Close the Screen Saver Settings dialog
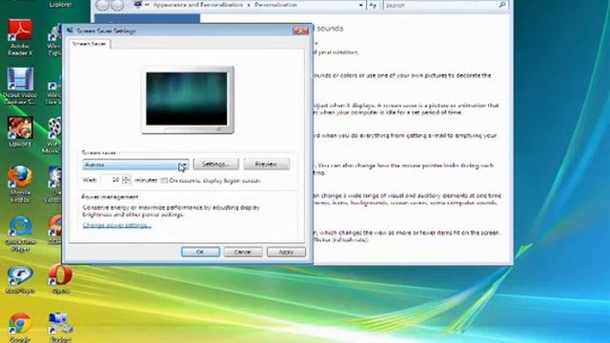This screenshot has height=343, width=610. (x=300, y=30)
